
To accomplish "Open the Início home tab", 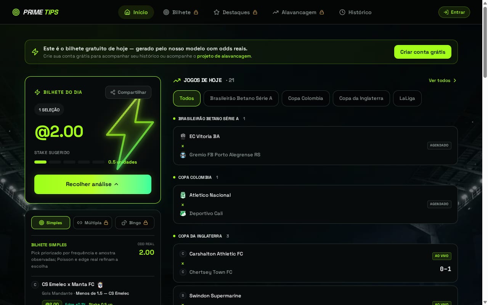I will coord(136,12).
